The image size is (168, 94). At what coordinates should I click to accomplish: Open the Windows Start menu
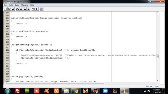coord(8,91)
